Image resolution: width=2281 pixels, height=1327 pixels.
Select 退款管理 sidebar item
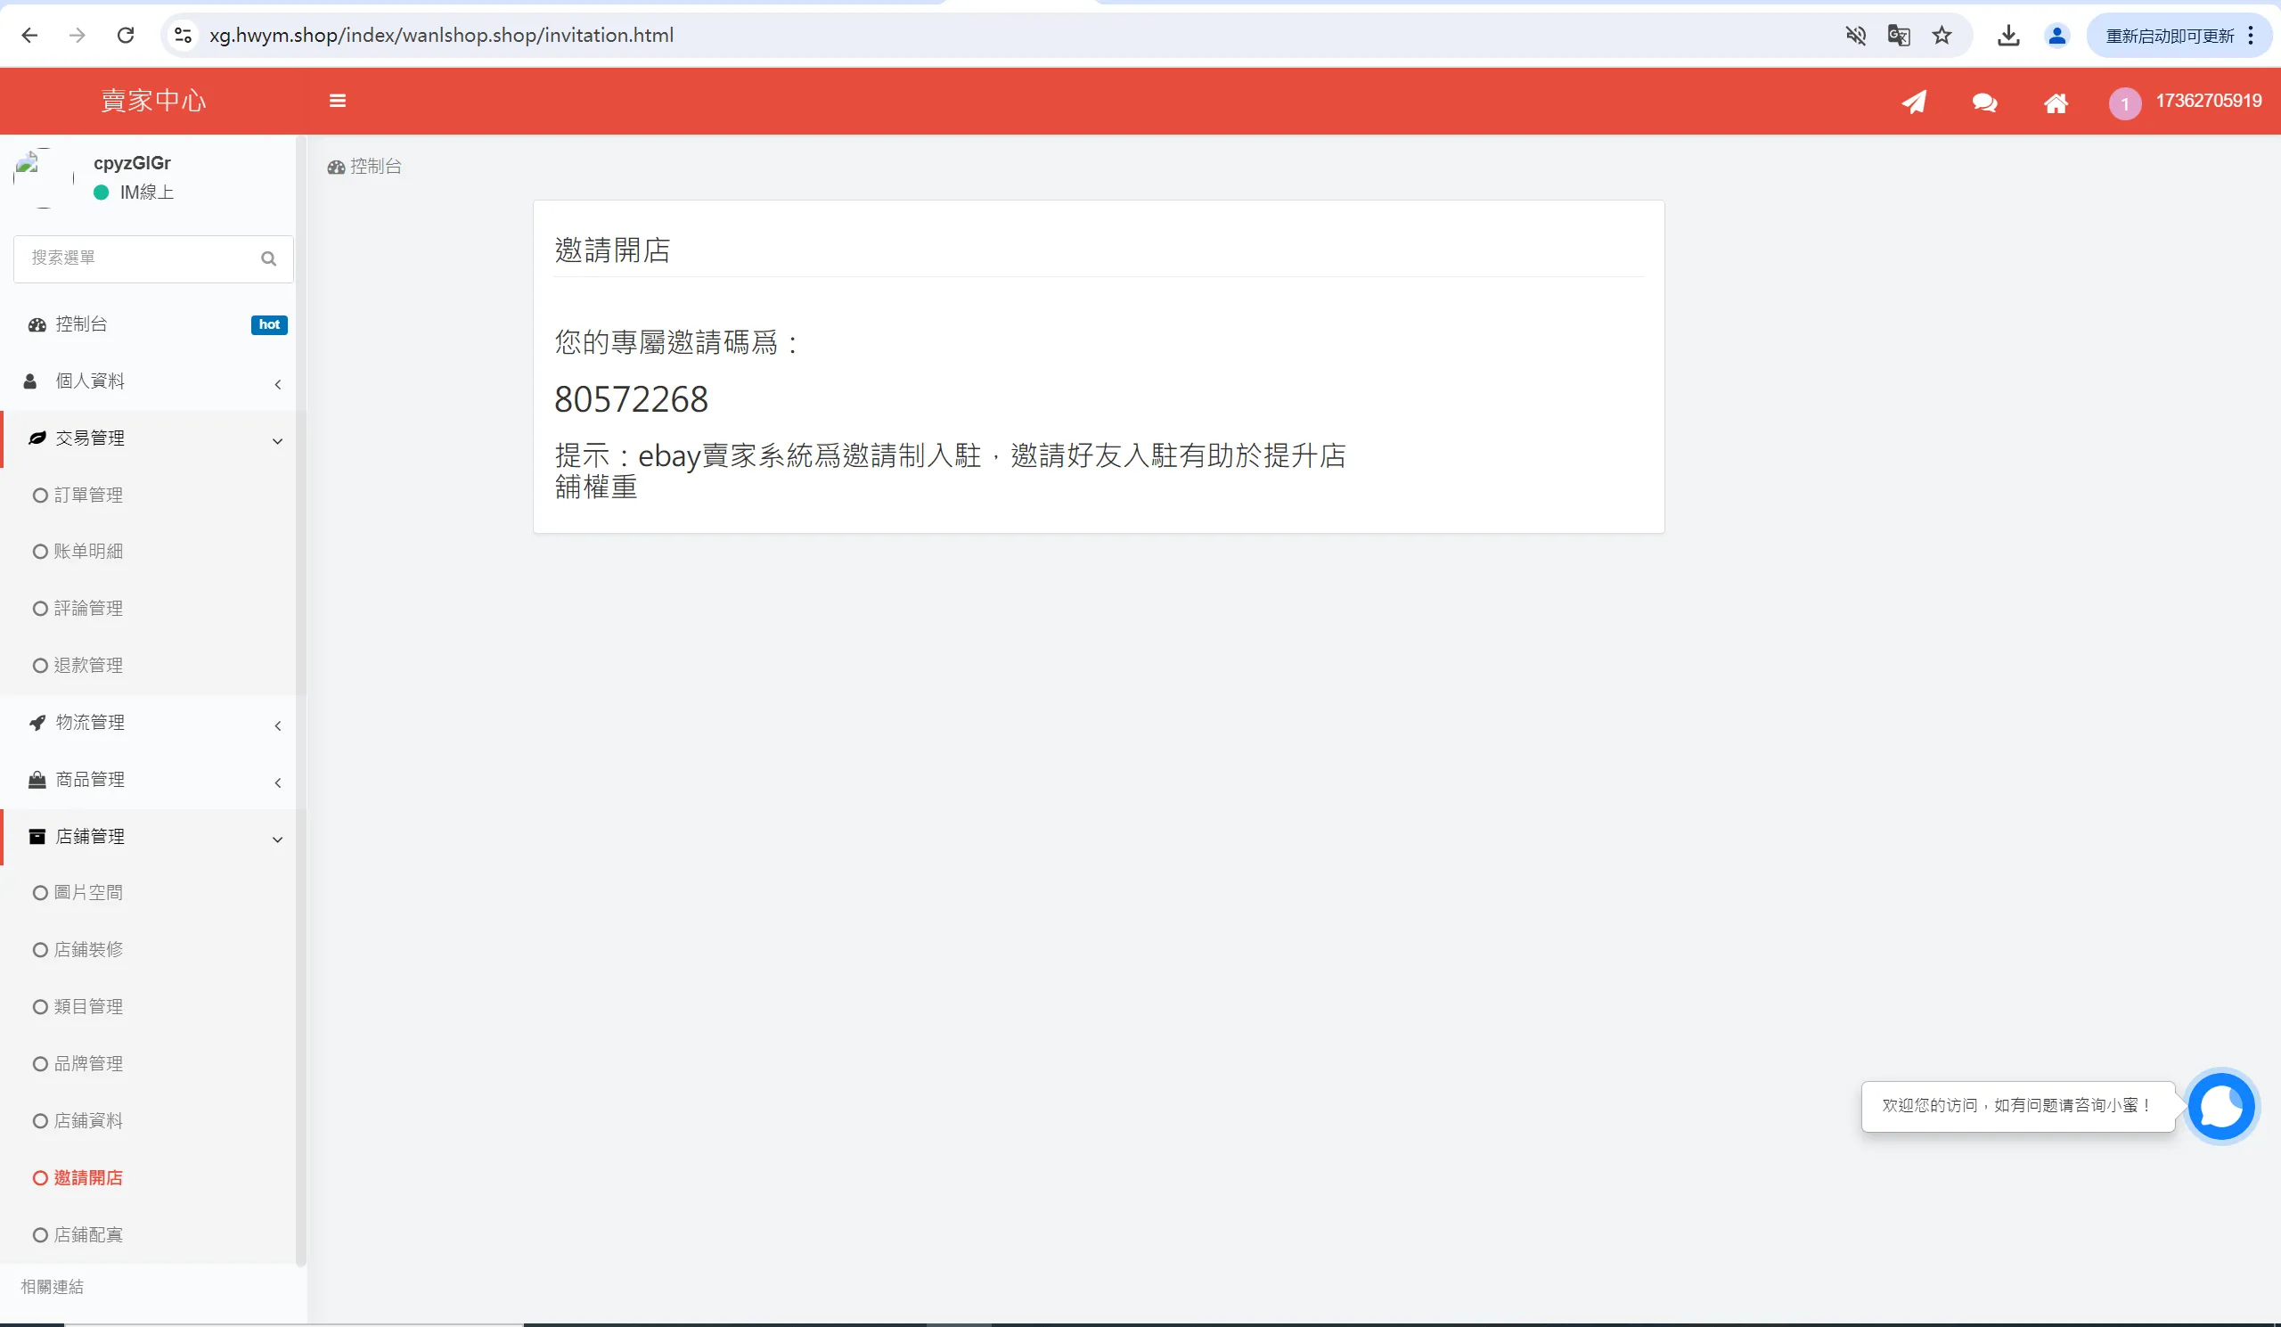click(x=88, y=666)
